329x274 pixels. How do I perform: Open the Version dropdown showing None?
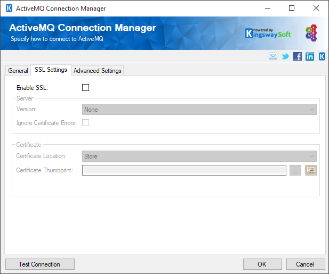(x=199, y=110)
